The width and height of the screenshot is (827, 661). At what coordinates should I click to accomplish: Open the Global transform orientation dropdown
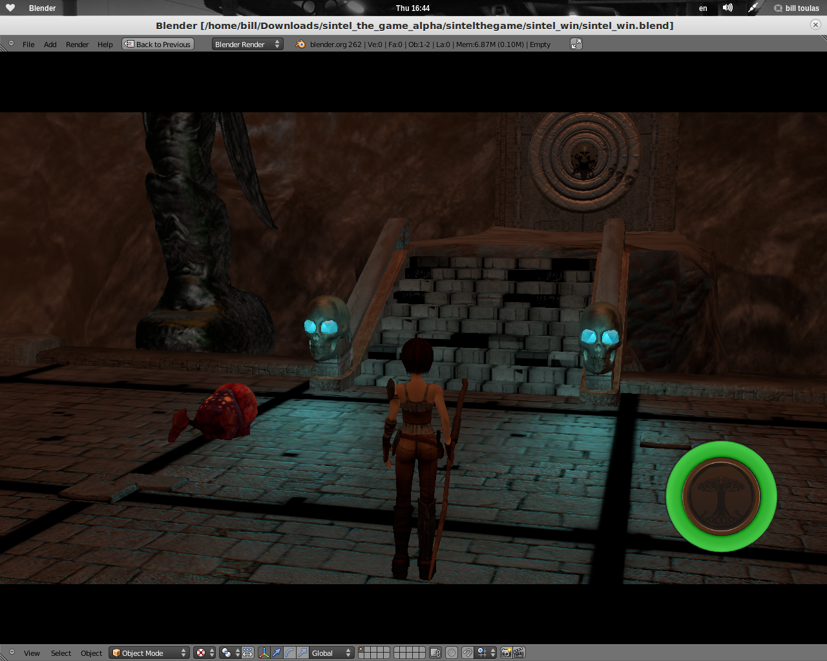click(x=331, y=653)
